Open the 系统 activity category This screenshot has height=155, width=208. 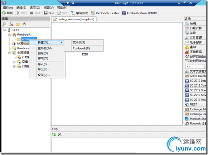pyautogui.click(x=195, y=23)
